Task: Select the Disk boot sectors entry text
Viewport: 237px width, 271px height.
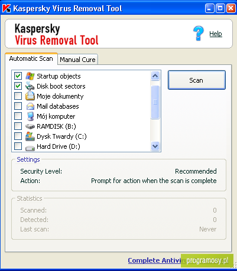Action: [61, 86]
